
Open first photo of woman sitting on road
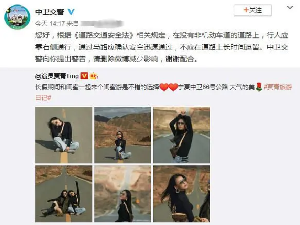pos(64,135)
